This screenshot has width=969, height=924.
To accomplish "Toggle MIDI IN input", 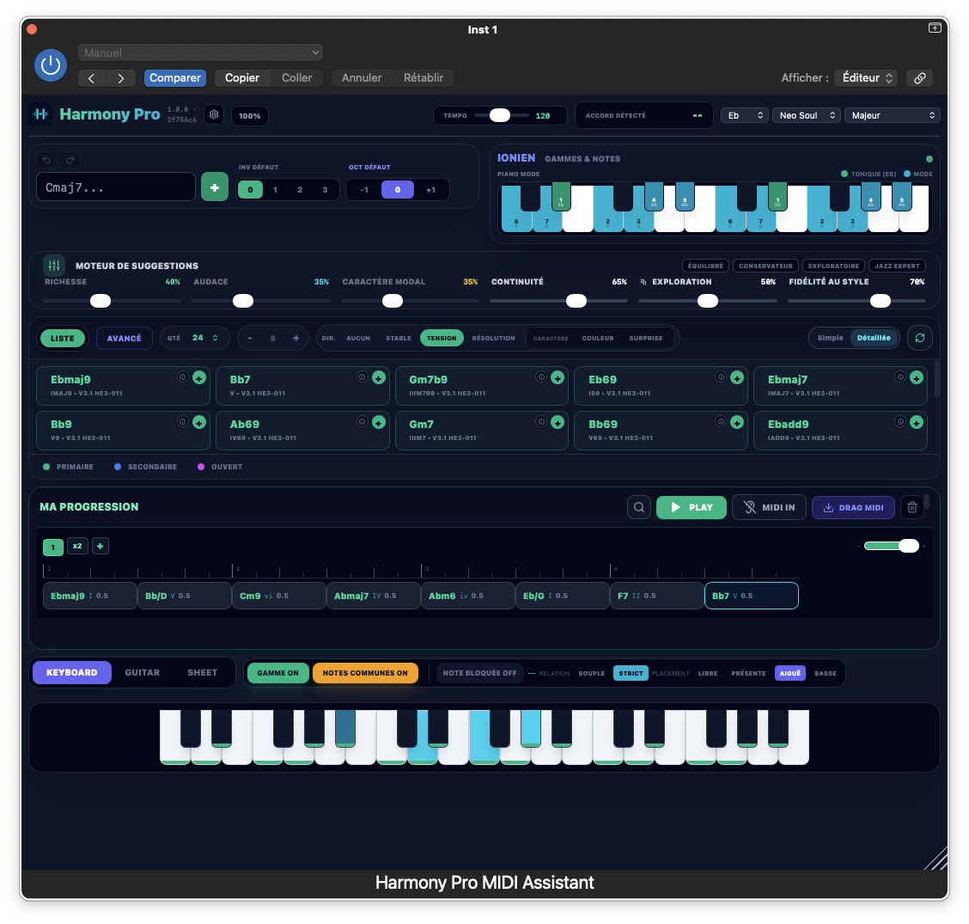I will click(769, 507).
